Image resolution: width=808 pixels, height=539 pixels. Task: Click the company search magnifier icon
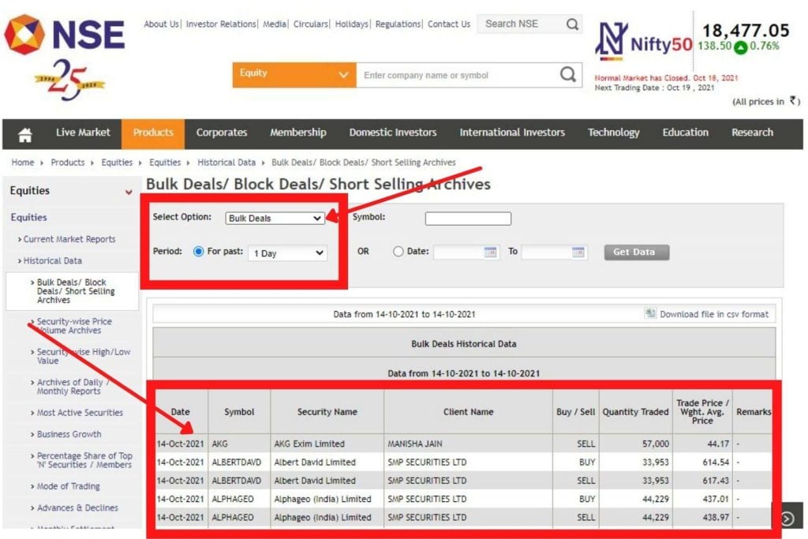pos(568,75)
